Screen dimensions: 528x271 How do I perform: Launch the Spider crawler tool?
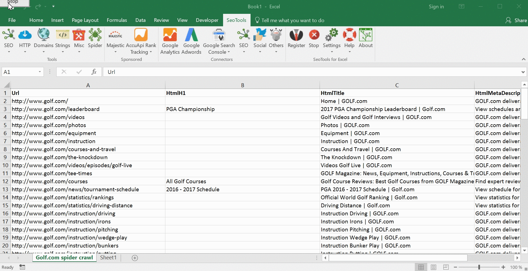[x=95, y=39]
